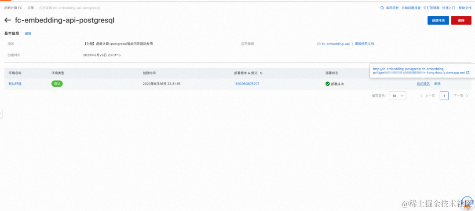The image size is (475, 211).
Task: Open deployment version 1693063876707
Action: [247, 84]
